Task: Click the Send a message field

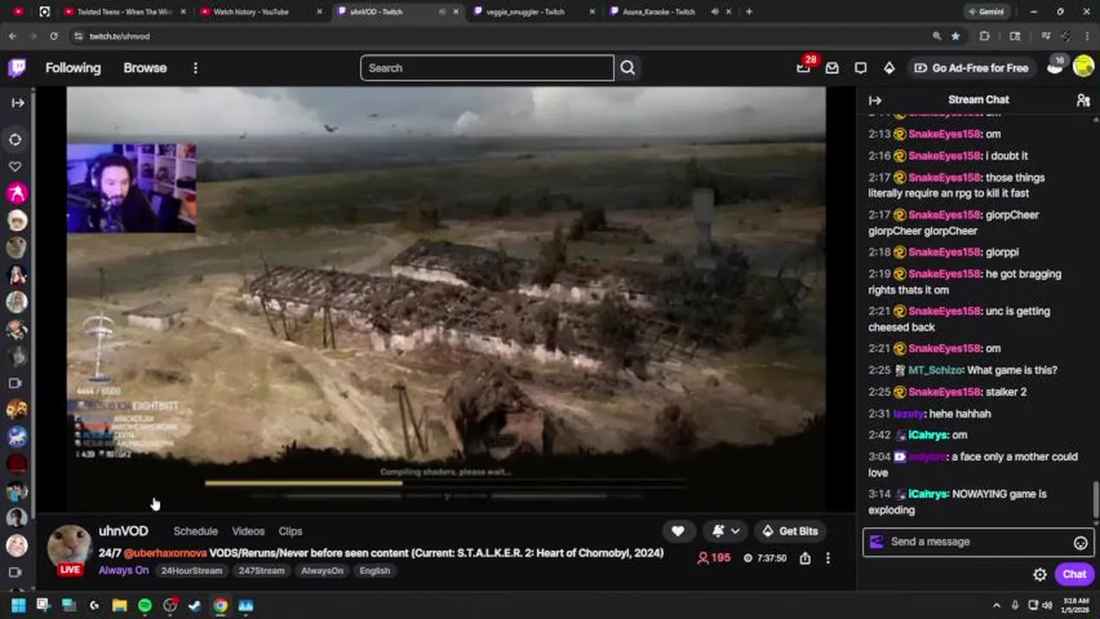Action: (x=978, y=542)
